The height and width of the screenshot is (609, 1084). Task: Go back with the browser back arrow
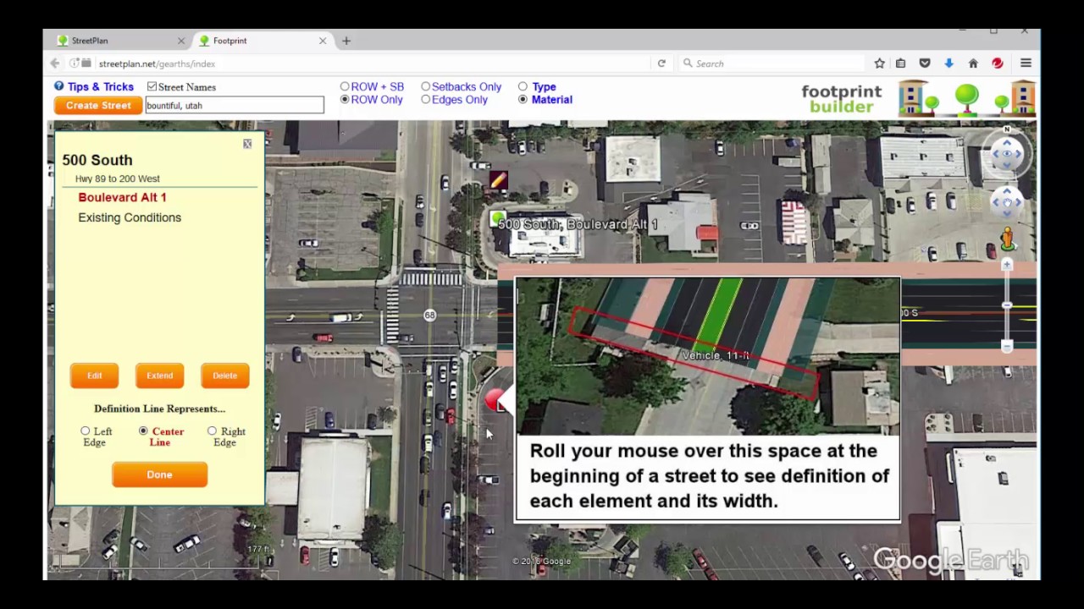[55, 63]
